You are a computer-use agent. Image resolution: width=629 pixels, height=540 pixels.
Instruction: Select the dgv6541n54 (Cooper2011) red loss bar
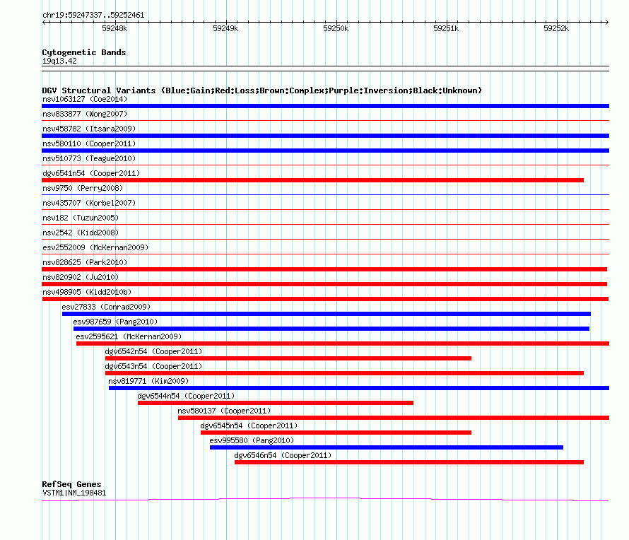pos(313,180)
